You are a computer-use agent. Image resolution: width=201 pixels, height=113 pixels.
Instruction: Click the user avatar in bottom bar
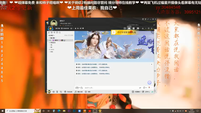coord(49,92)
